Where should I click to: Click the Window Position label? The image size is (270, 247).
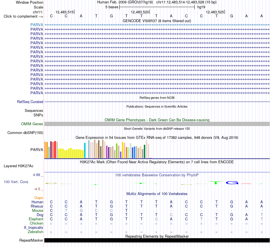pos(30,2)
